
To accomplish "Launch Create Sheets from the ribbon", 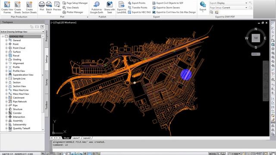I will pyautogui.click(x=17, y=7).
